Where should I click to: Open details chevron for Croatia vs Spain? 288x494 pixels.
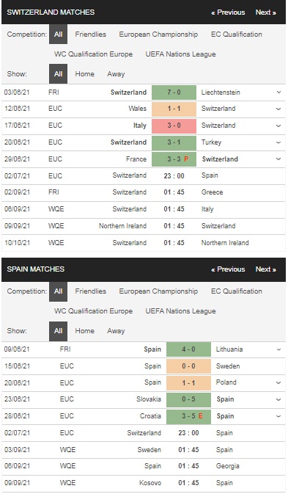pos(278,416)
